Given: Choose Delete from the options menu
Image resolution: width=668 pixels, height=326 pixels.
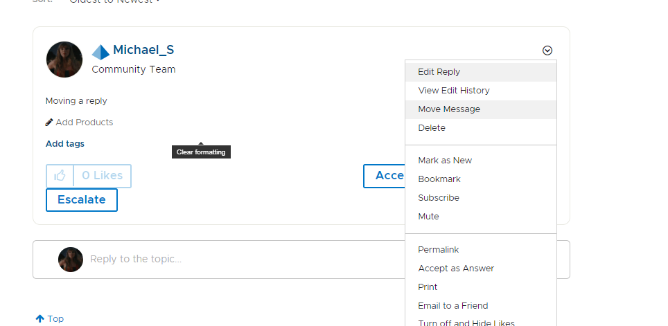Looking at the screenshot, I should click(432, 128).
